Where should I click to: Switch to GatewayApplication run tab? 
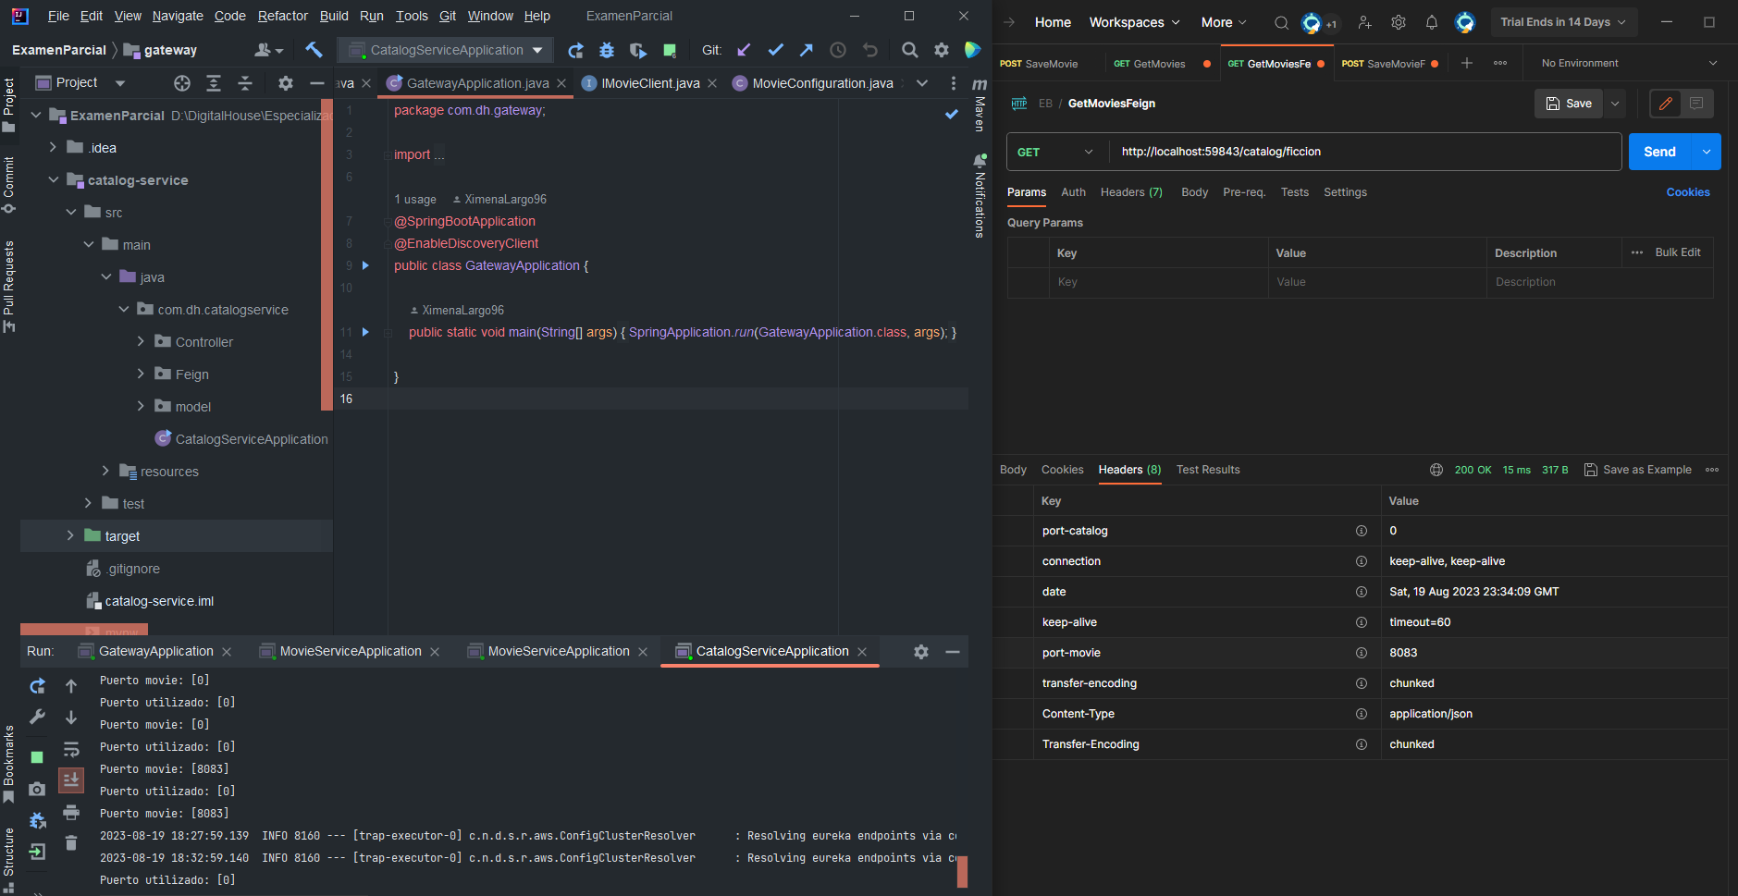point(155,652)
